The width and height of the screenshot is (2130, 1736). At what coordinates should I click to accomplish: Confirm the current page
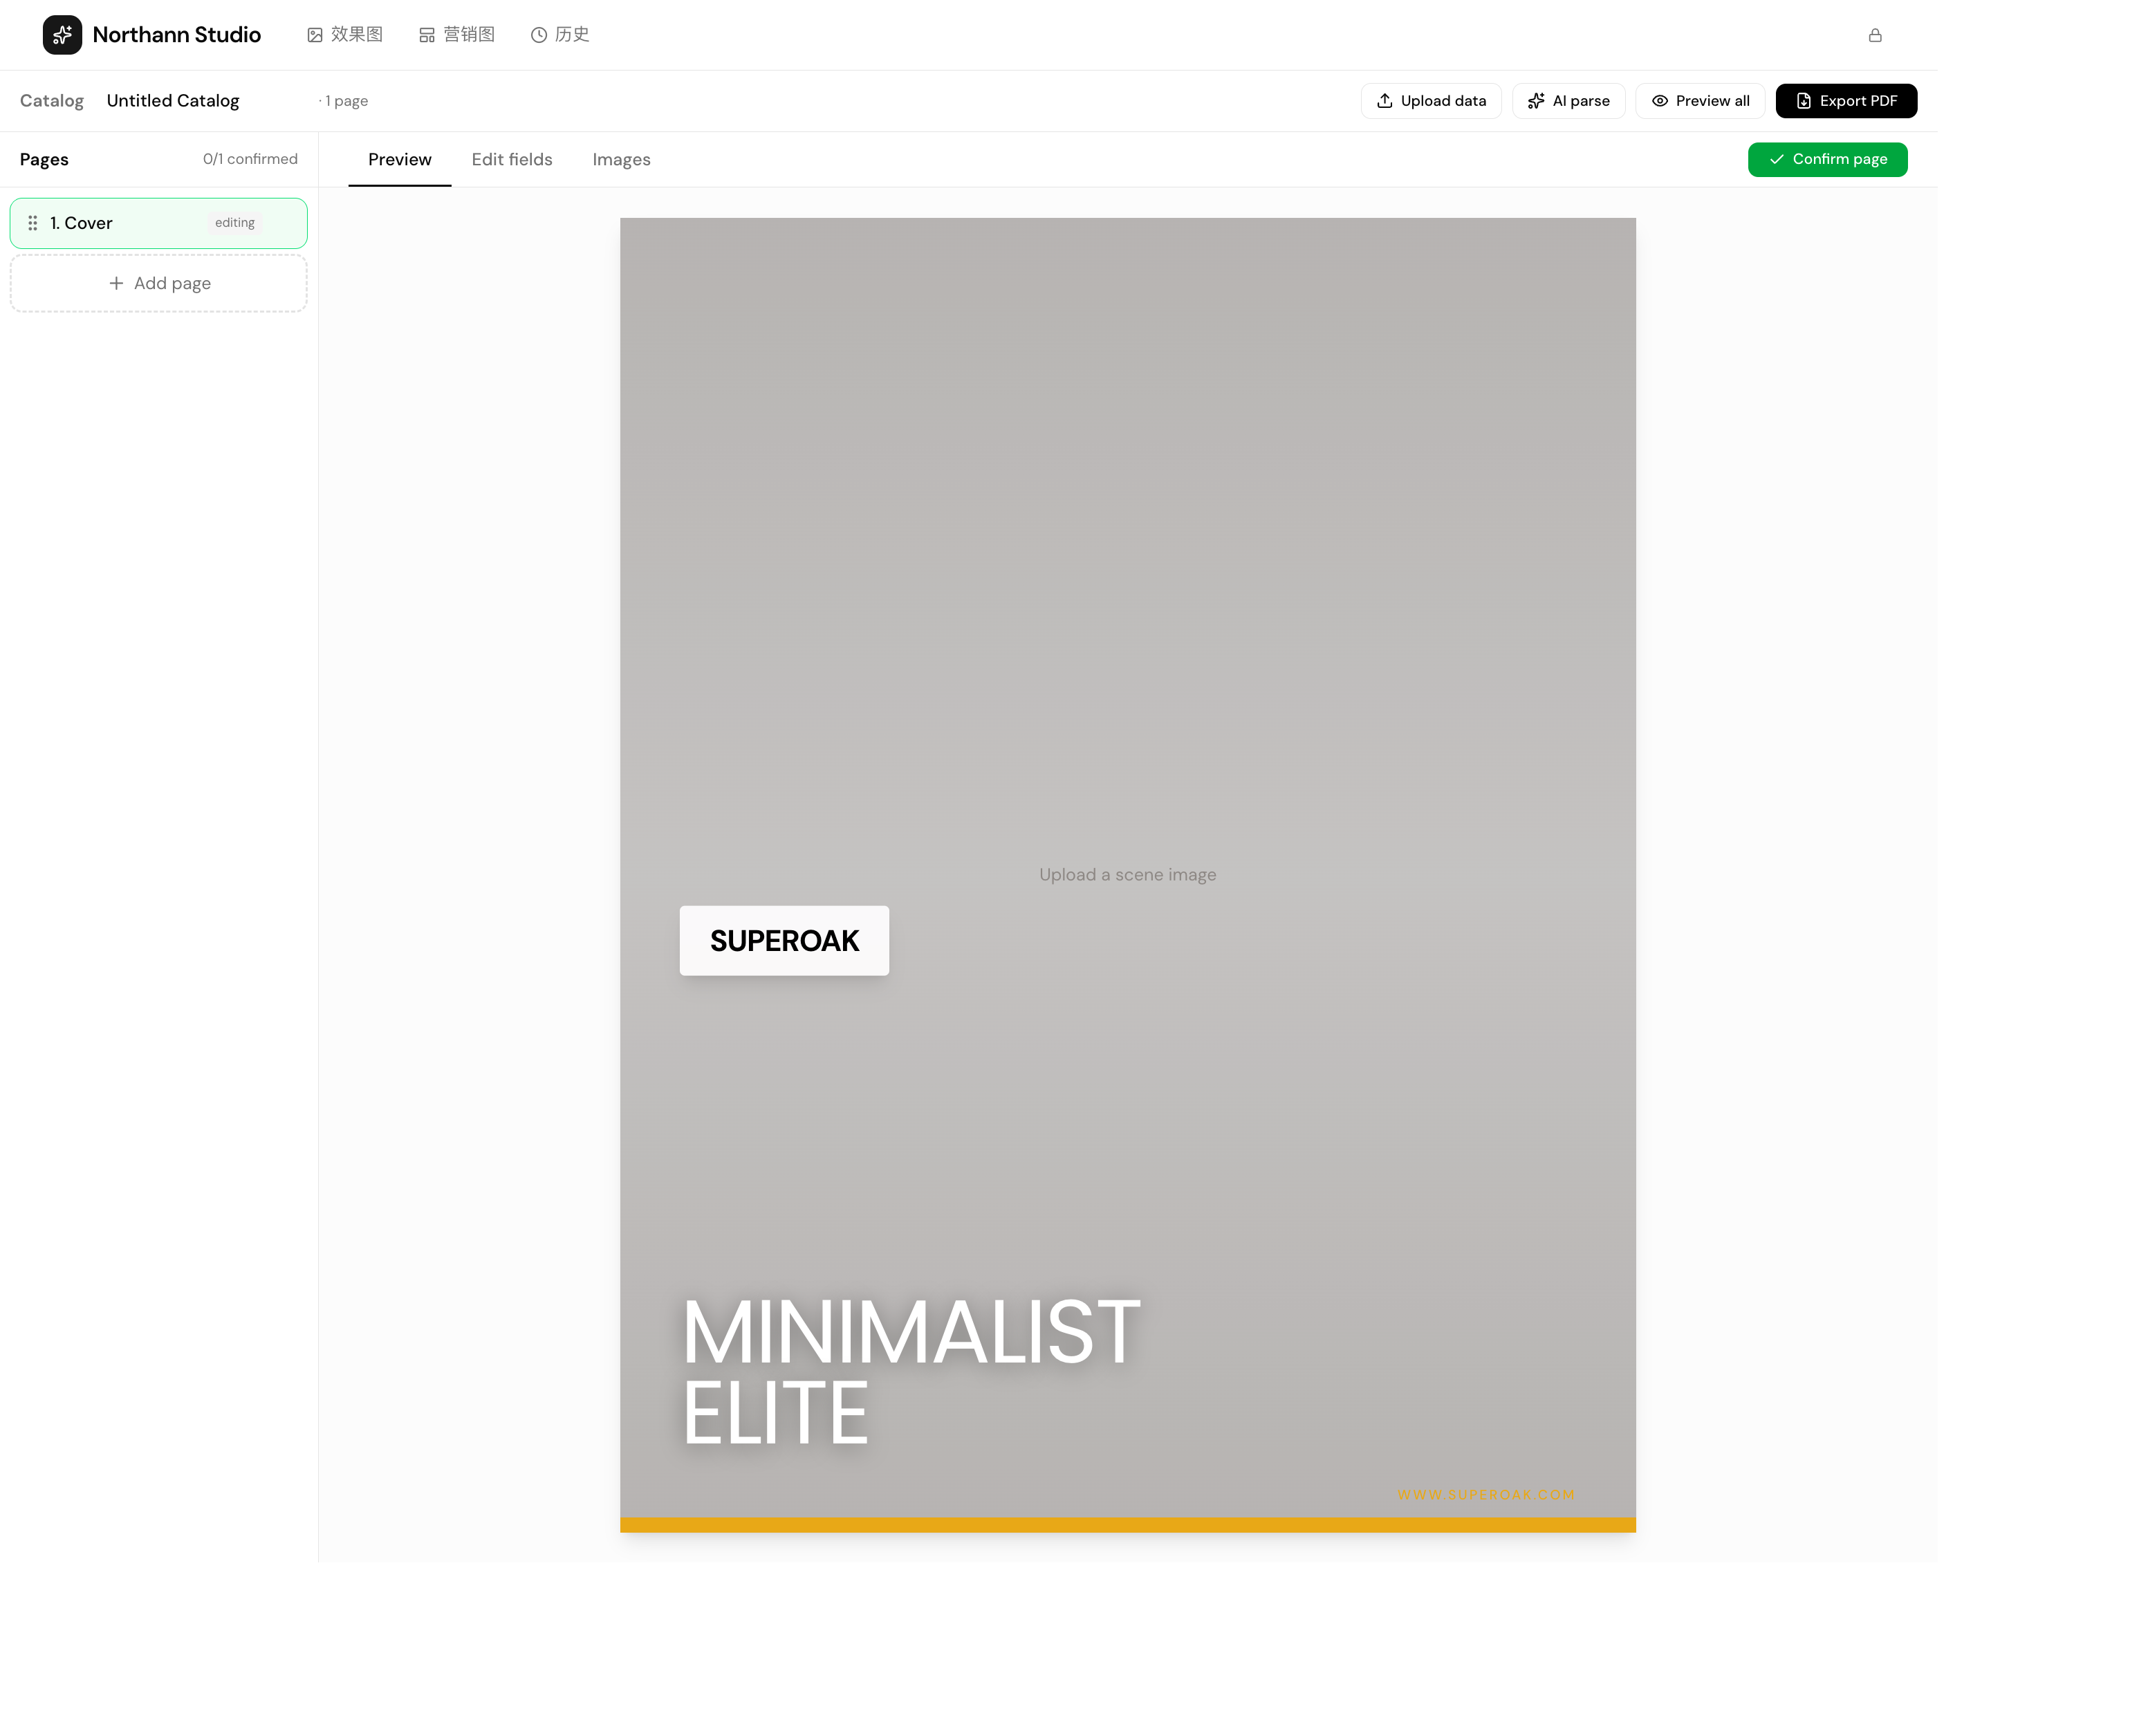pyautogui.click(x=1827, y=159)
